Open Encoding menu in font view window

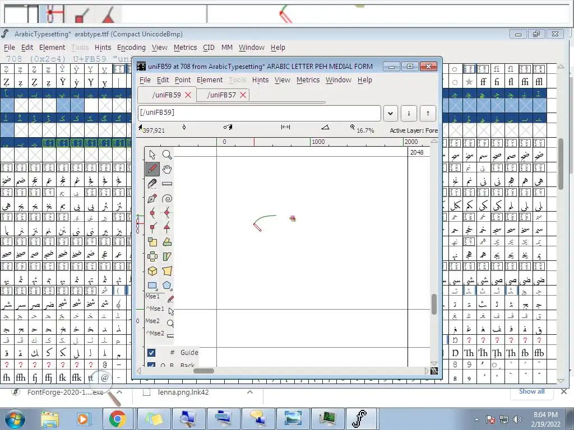[131, 48]
